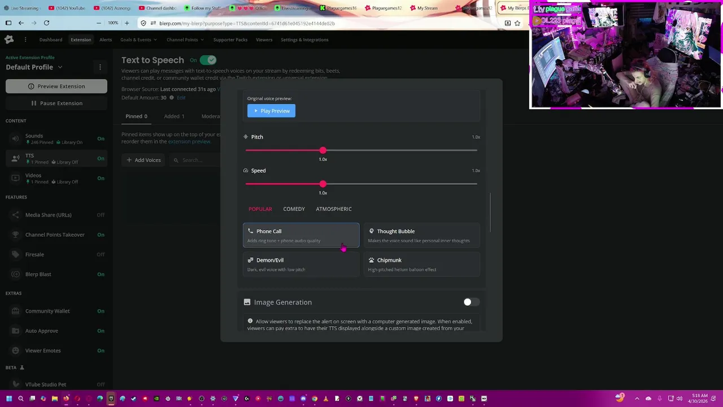This screenshot has height=407, width=723.
Task: Click the Speed slider handle
Action: (323, 184)
